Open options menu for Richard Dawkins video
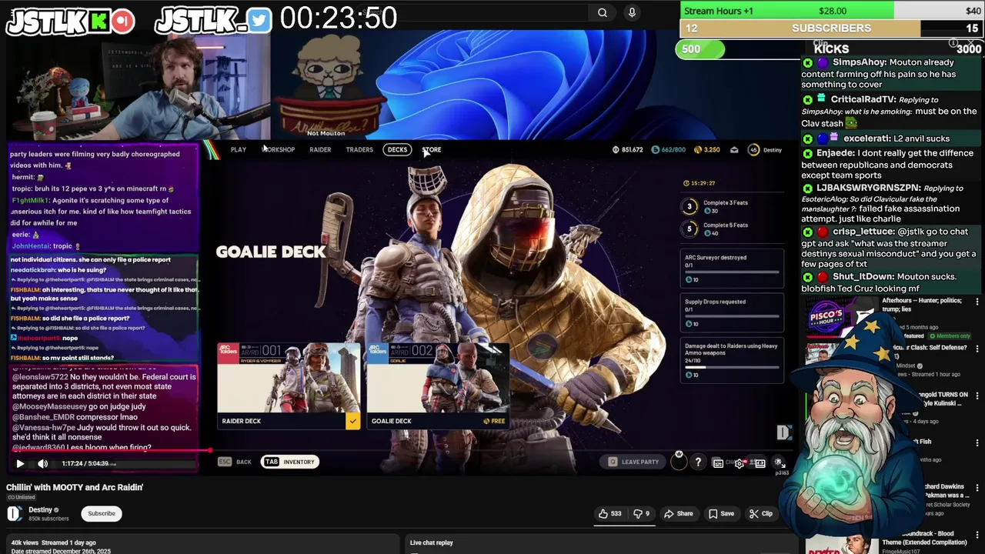985x554 pixels. (977, 489)
